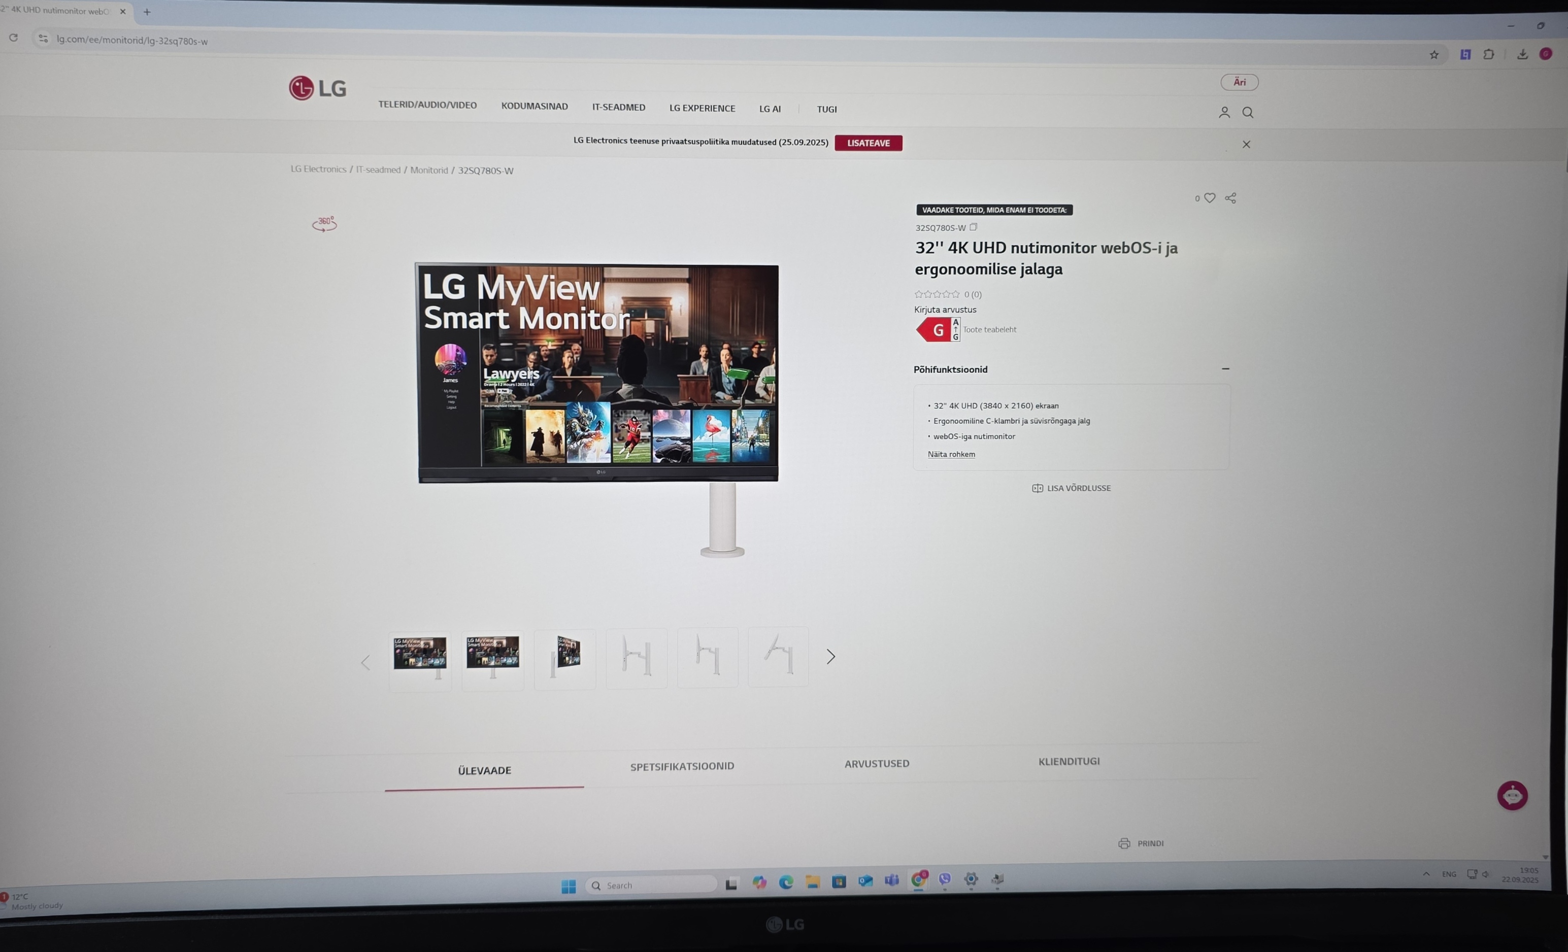Collapse the Põhifunktsioonid section
Viewport: 1568px width, 952px height.
[1225, 369]
